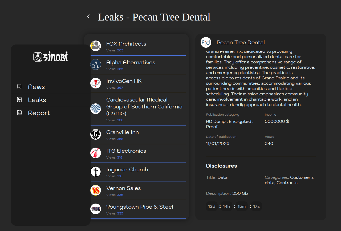Click the Ingomar Church cross icon
Viewport: 341px width, 231px height.
96,172
